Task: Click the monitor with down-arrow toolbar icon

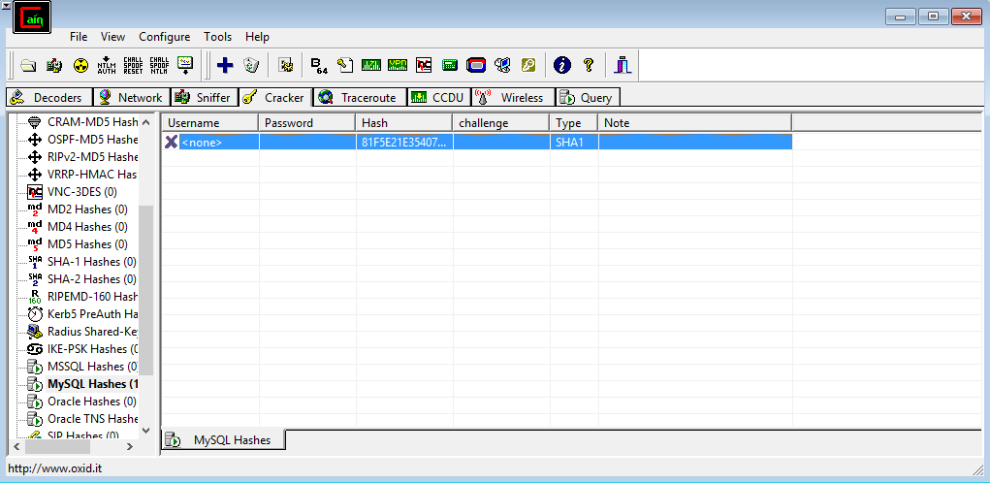Action: [x=185, y=65]
